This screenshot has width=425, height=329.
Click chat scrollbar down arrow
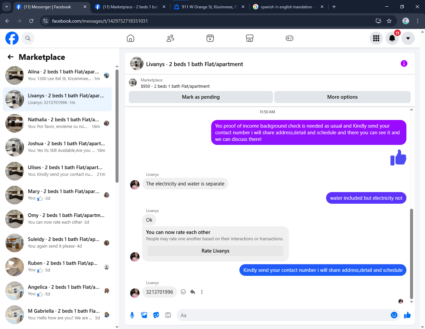click(412, 302)
